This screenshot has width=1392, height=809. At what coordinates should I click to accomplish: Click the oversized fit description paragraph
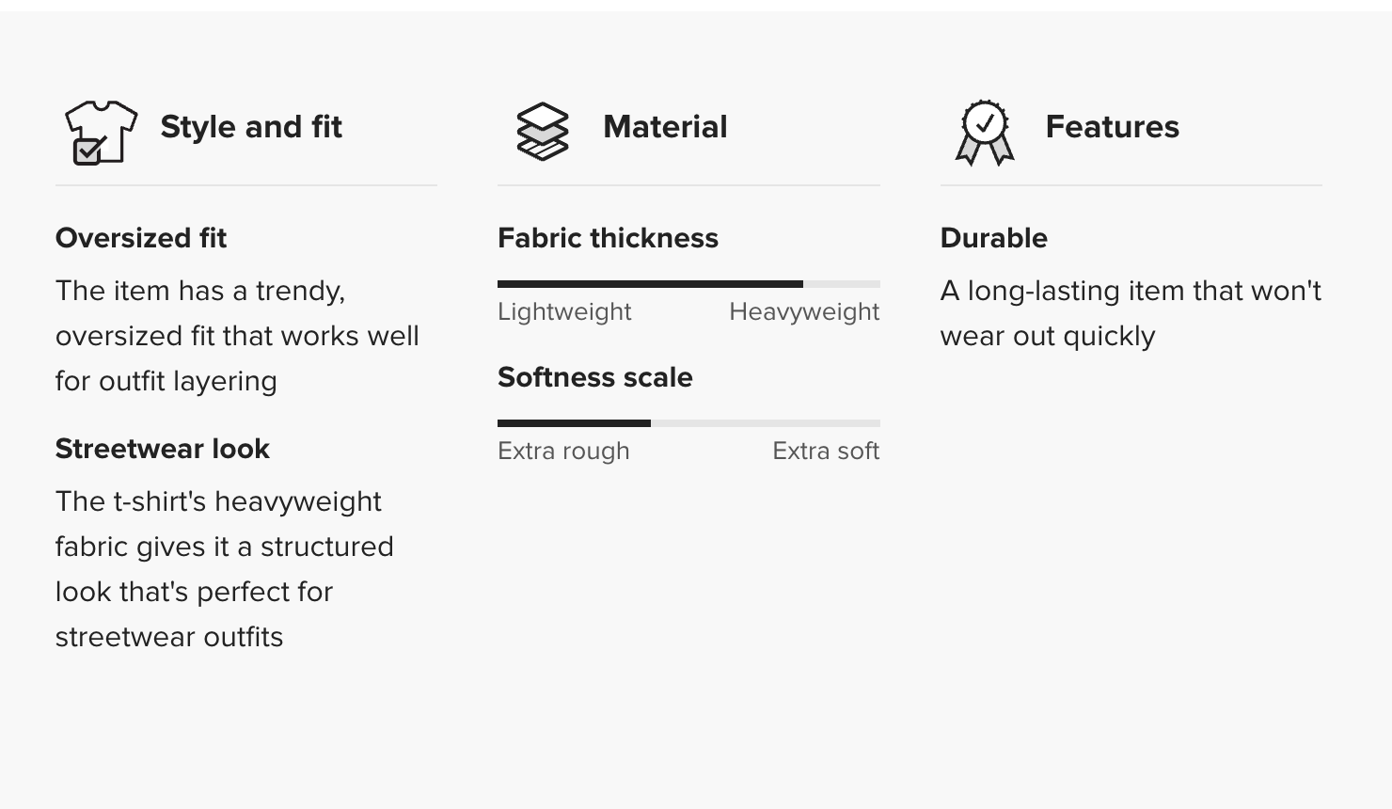pos(237,336)
